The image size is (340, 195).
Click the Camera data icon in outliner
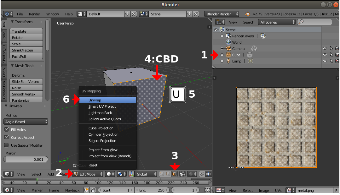tap(254, 49)
